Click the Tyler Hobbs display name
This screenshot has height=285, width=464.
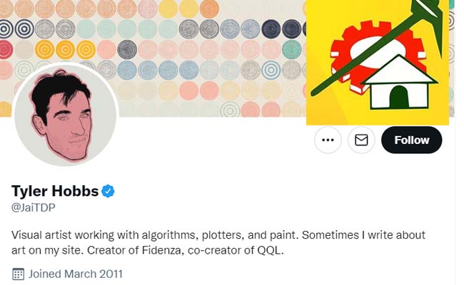pyautogui.click(x=55, y=191)
